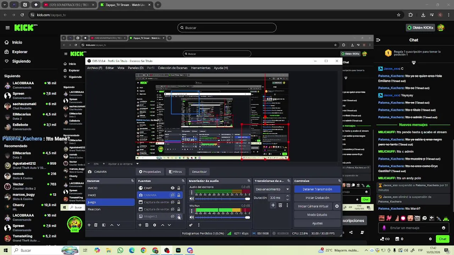454x255 pixels.
Task: Undock the Mezclador de audio panel
Action: pos(249,181)
